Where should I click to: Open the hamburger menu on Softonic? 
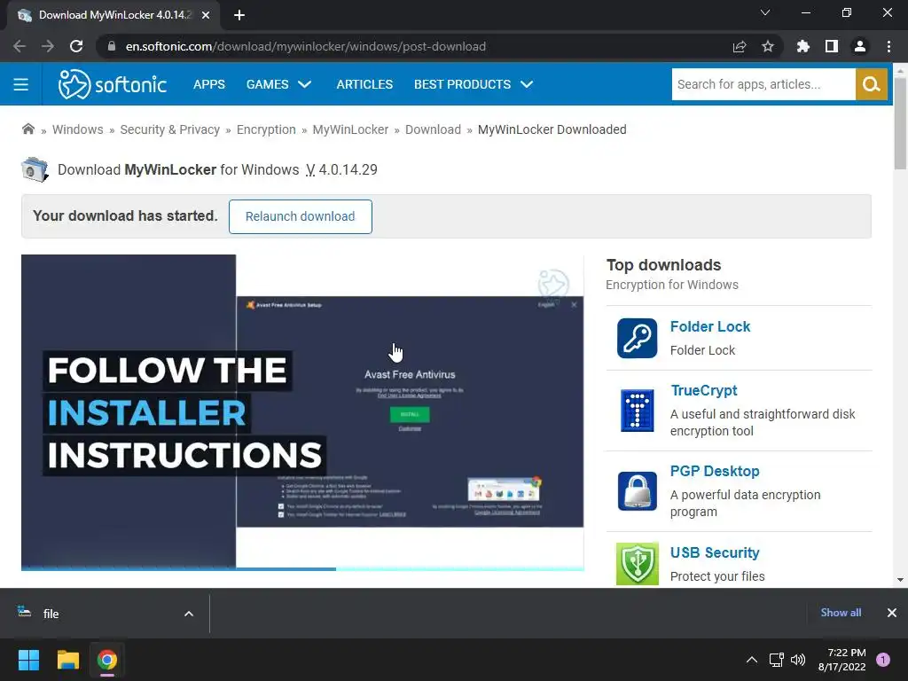tap(21, 84)
